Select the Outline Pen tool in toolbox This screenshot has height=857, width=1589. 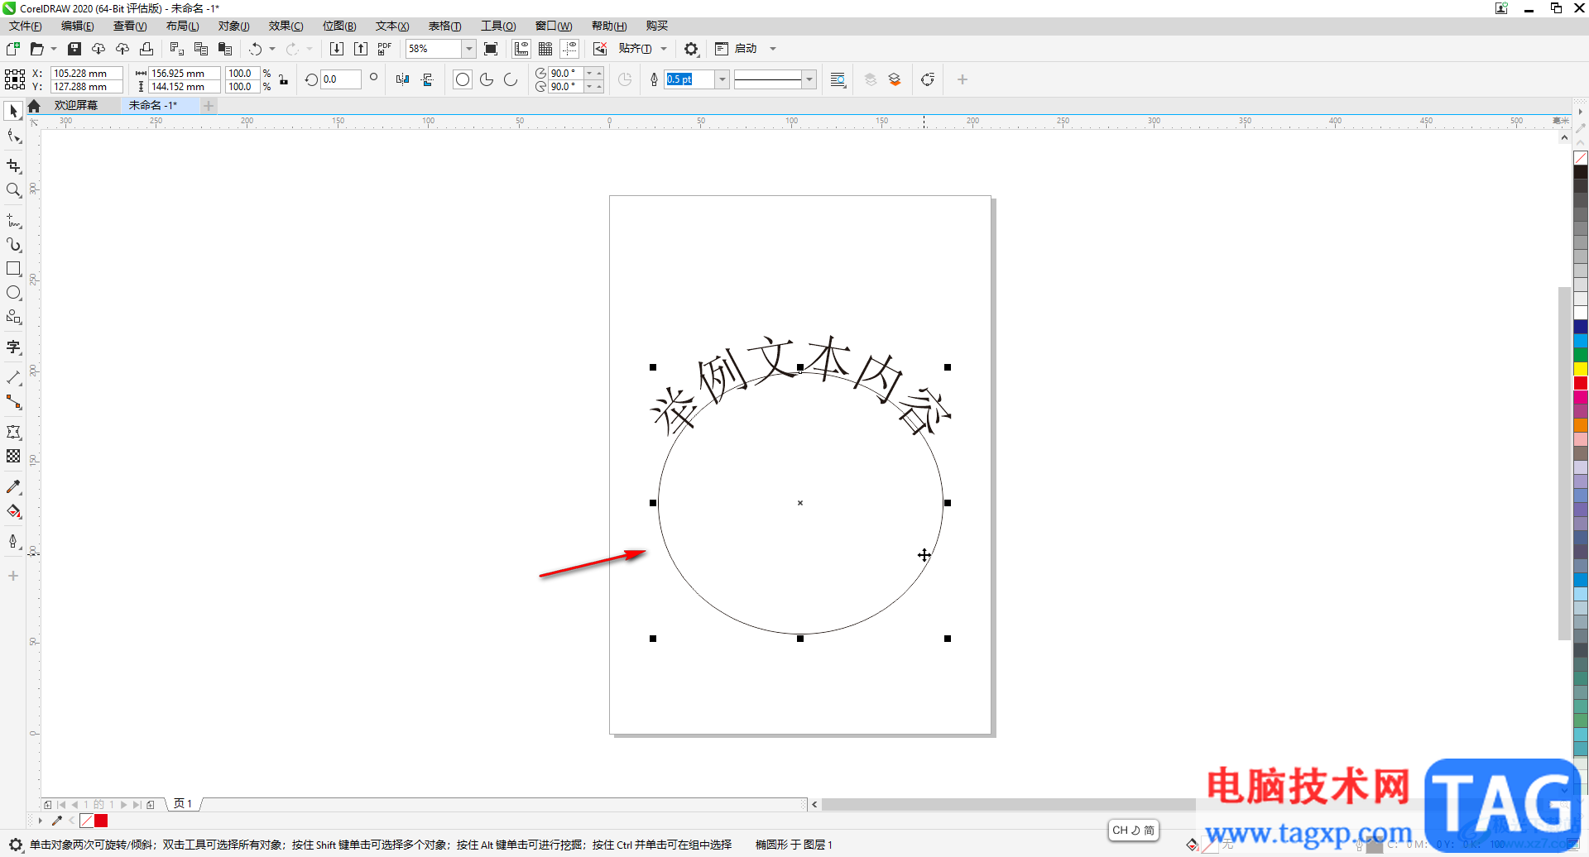click(13, 542)
